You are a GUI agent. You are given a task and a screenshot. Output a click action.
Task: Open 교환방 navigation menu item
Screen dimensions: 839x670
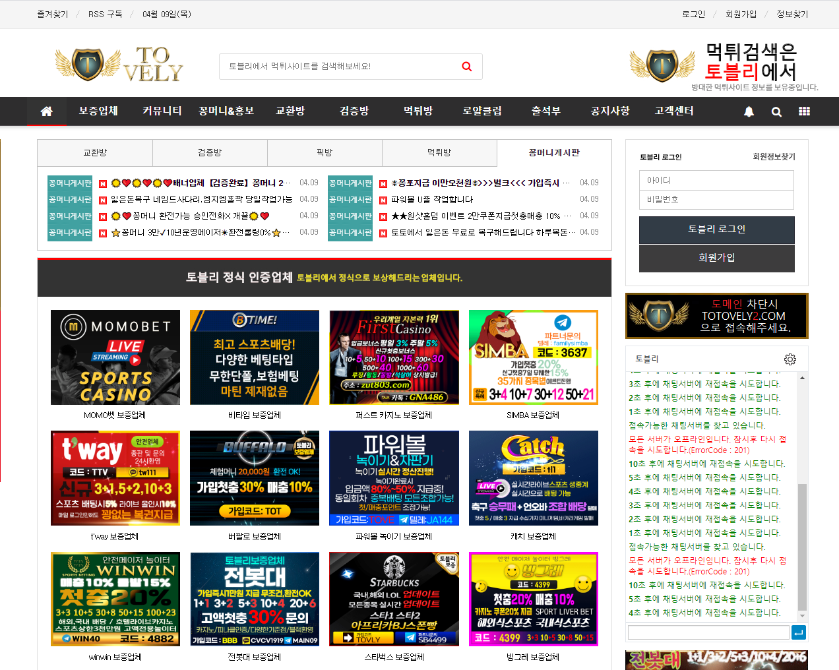290,111
